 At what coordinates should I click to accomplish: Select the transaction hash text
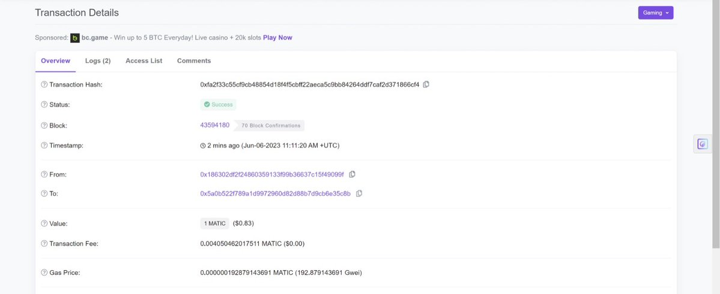pyautogui.click(x=309, y=84)
